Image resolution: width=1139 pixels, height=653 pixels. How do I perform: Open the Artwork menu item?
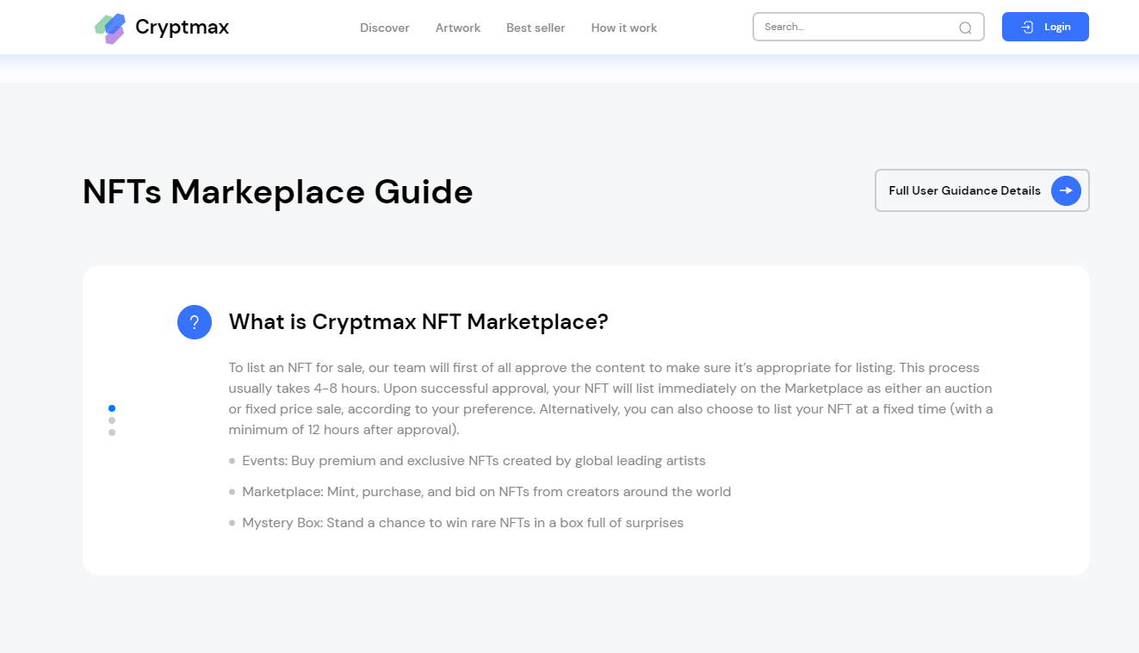pyautogui.click(x=458, y=28)
